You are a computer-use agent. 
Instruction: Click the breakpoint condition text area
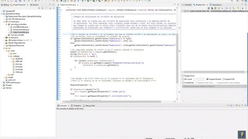(214, 95)
